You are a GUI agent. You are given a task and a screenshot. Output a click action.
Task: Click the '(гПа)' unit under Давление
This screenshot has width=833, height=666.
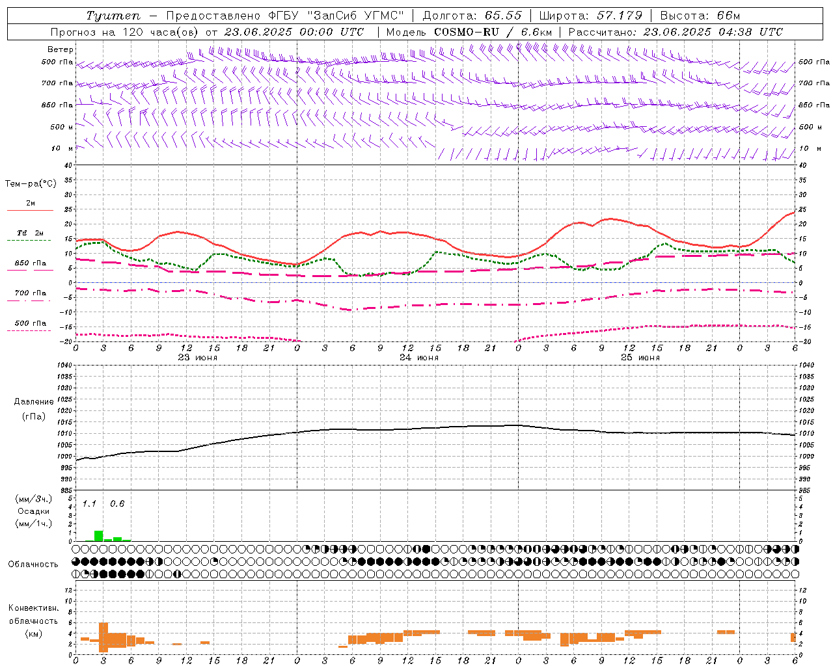[34, 416]
